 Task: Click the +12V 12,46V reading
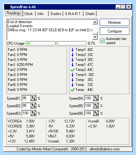(x=21, y=141)
